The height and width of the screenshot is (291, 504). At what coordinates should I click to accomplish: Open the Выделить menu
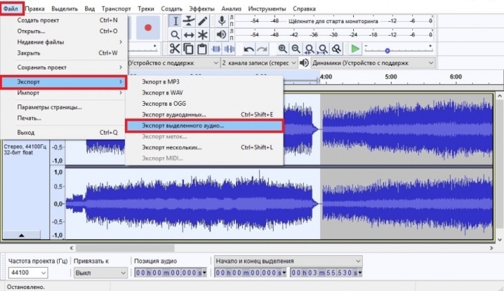pyautogui.click(x=65, y=8)
